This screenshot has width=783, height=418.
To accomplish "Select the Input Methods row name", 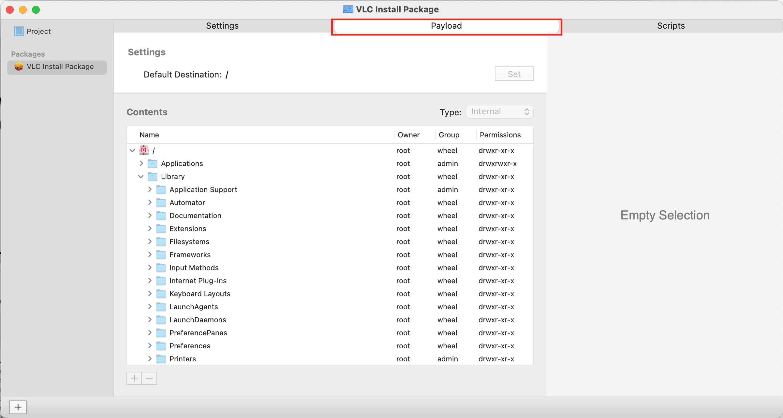I will [194, 268].
